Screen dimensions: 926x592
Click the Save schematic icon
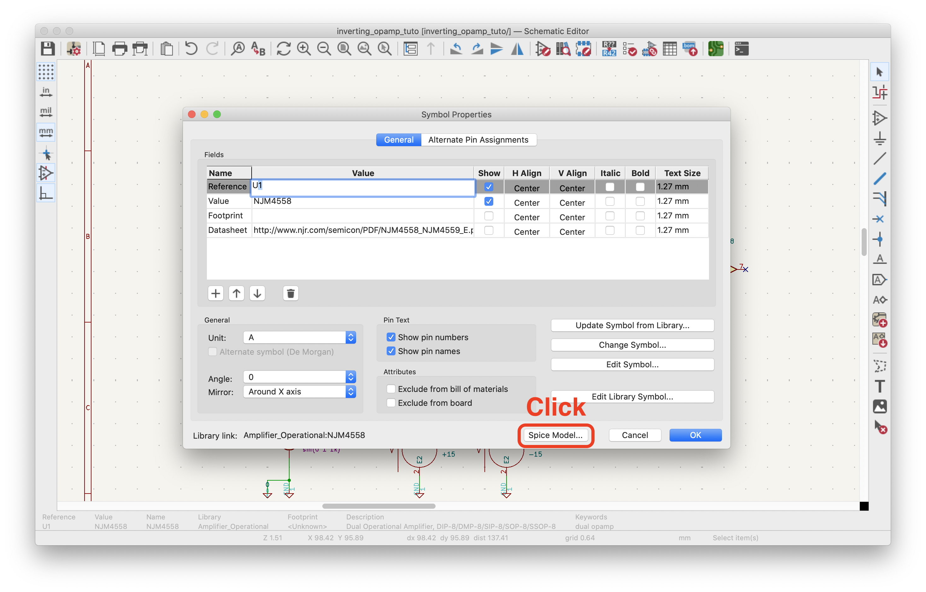point(48,49)
